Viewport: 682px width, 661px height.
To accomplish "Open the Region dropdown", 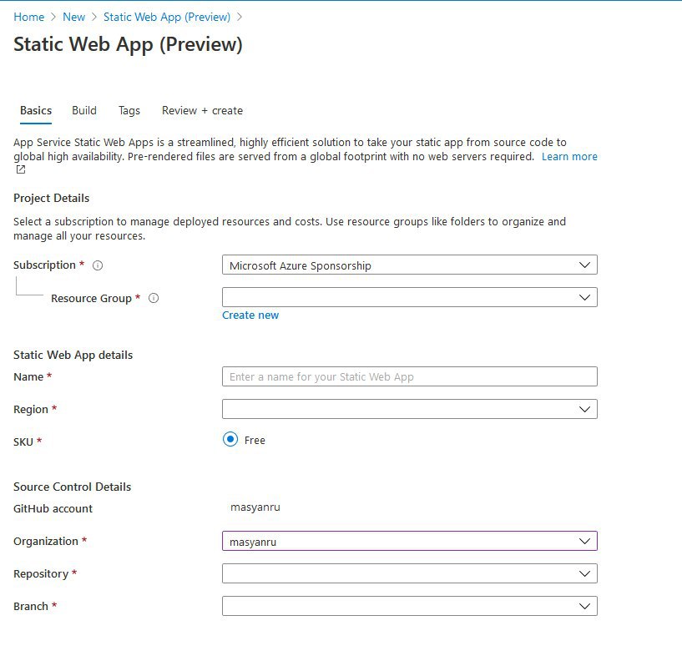I will [x=409, y=409].
